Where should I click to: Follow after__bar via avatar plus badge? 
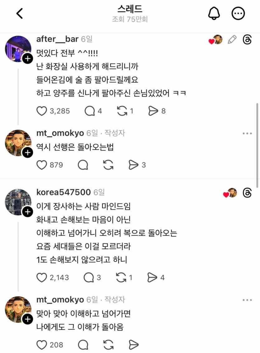pos(27,58)
